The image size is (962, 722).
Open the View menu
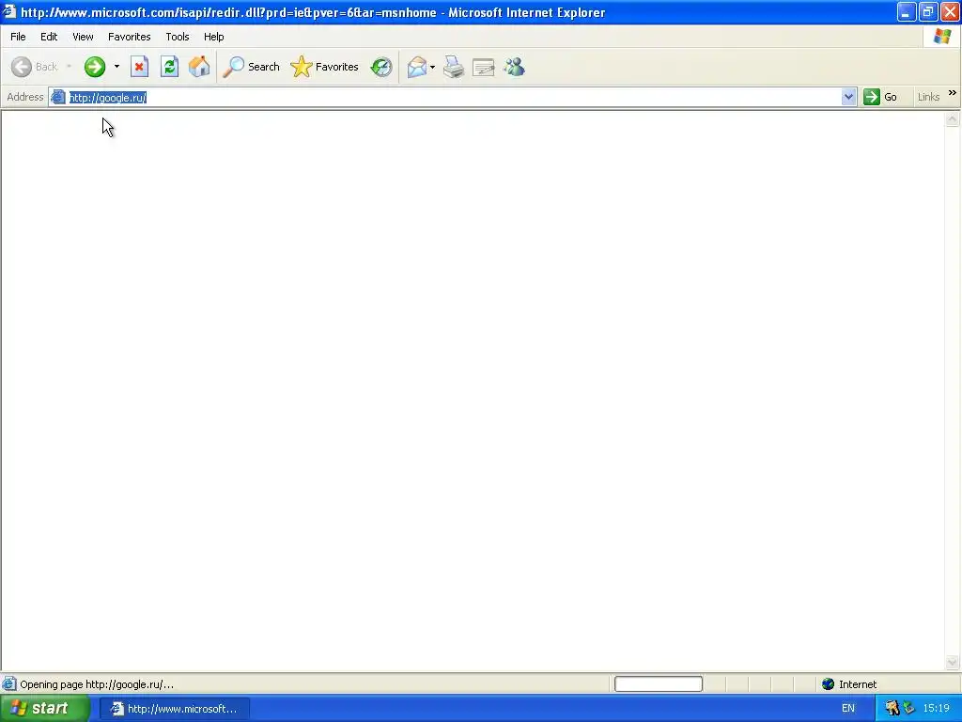click(83, 37)
